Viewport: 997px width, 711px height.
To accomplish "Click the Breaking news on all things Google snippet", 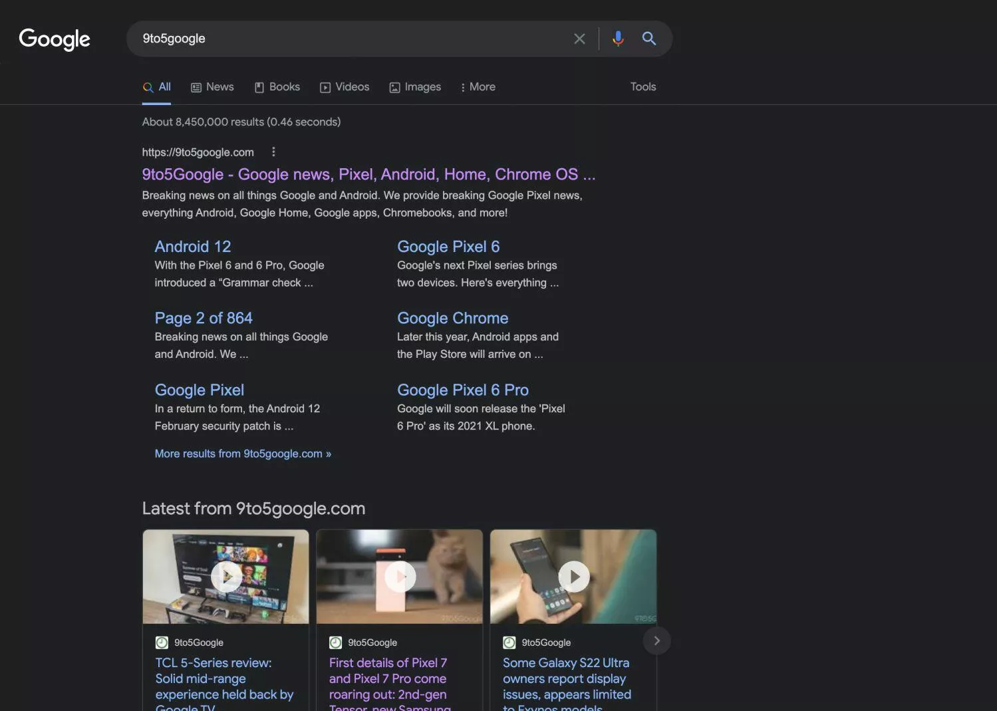I will [x=362, y=204].
